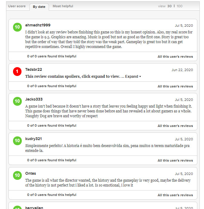Expand Tadsbr22's spoiler review
204x209 pixels.
[133, 77]
